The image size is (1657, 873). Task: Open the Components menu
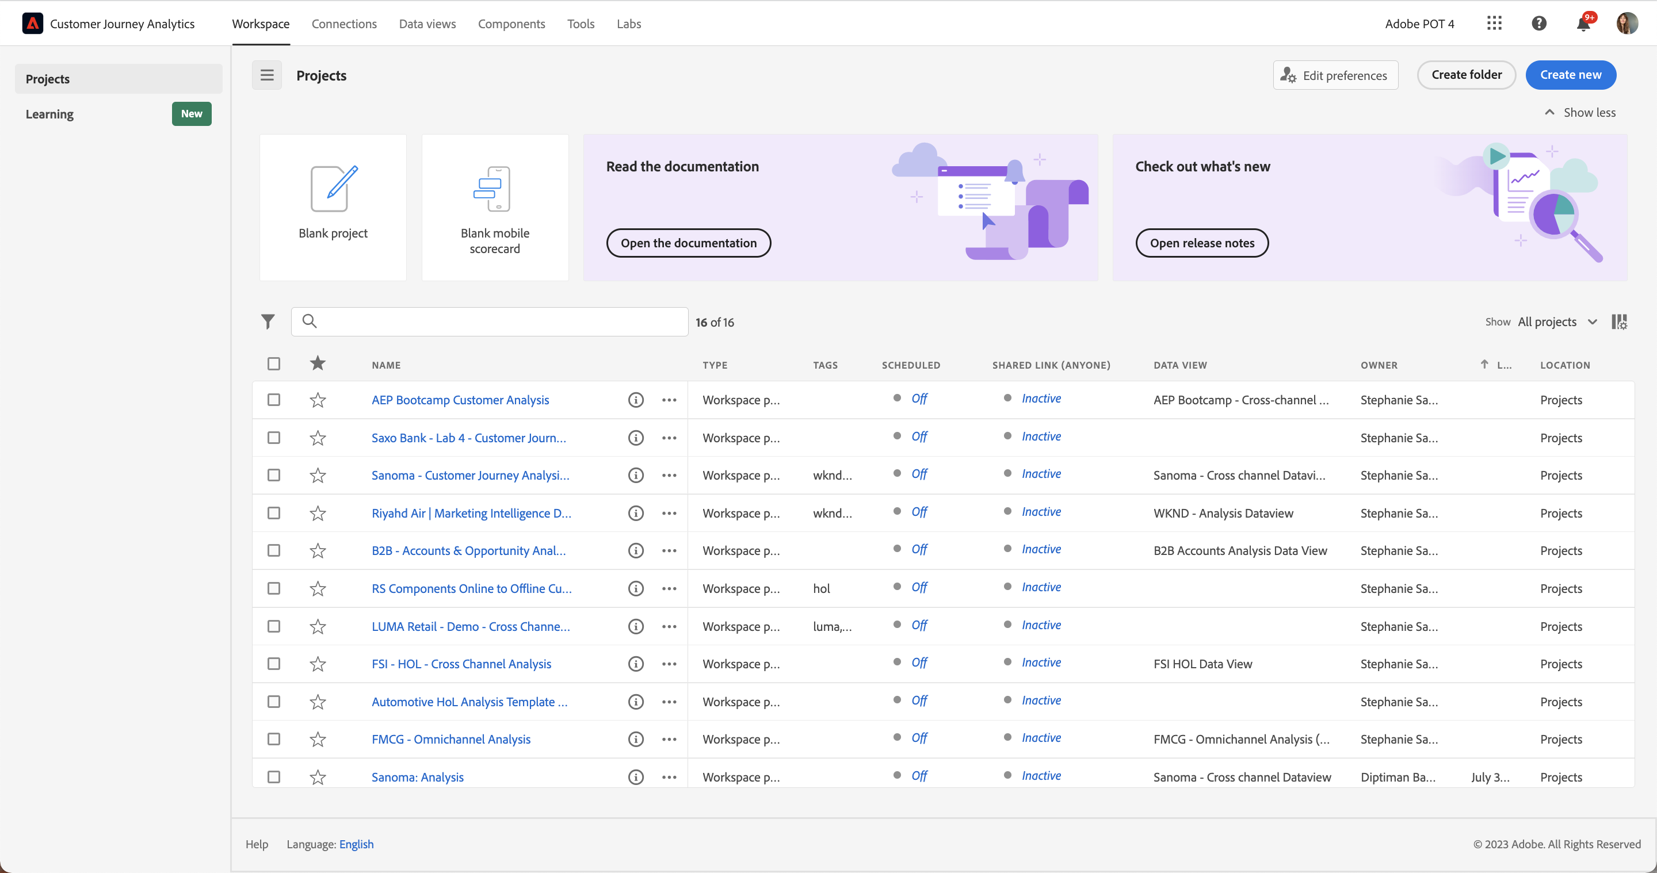(511, 24)
